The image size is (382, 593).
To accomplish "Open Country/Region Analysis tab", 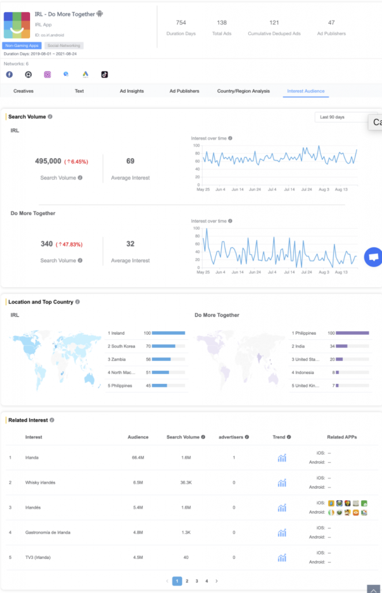I will coord(243,91).
